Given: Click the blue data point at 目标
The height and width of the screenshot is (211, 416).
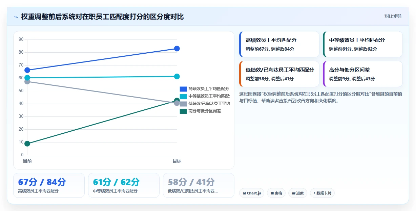Looking at the screenshot, I should (177, 49).
